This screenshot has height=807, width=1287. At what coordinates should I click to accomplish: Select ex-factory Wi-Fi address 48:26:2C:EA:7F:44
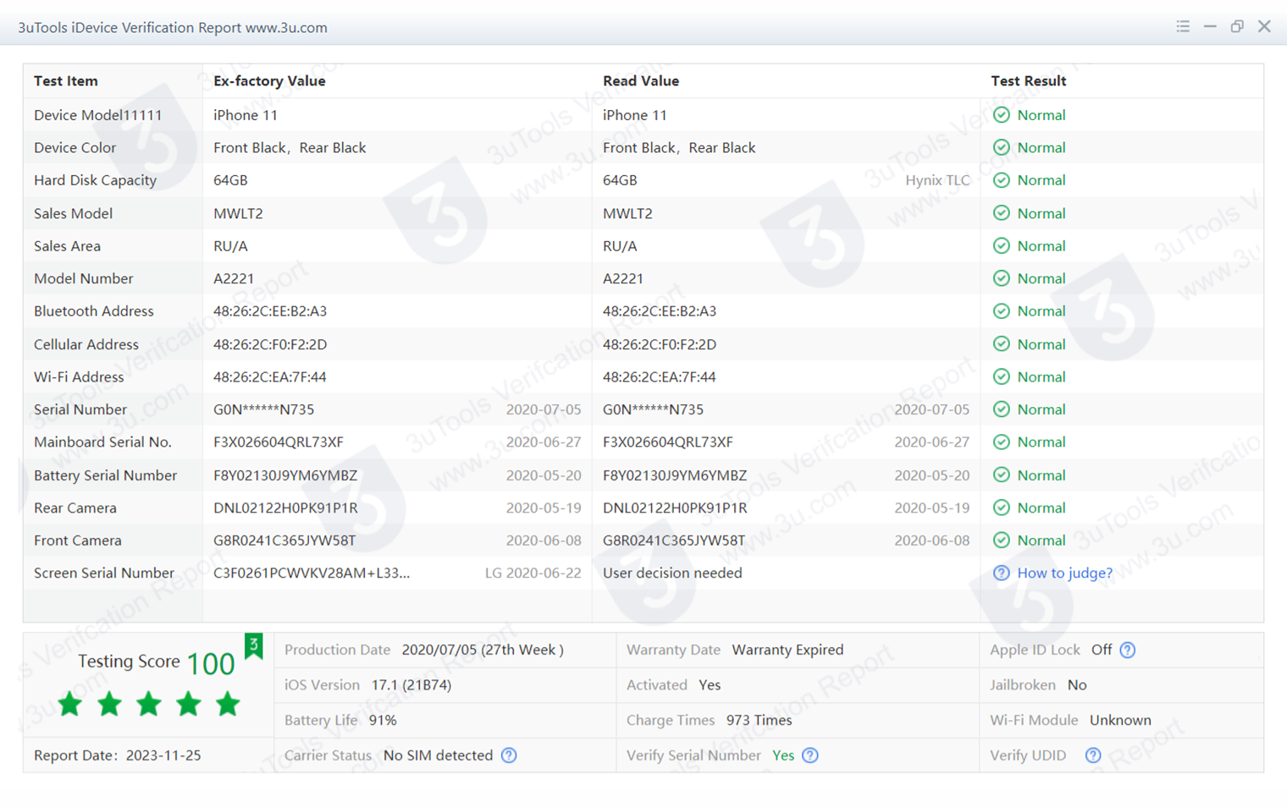[x=270, y=377]
